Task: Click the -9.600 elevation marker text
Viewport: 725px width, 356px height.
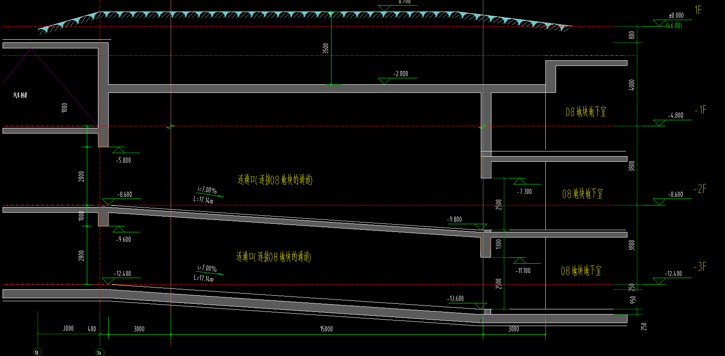Action: [x=124, y=240]
